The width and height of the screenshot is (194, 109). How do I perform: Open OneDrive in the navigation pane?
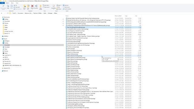(x=5, y=36)
